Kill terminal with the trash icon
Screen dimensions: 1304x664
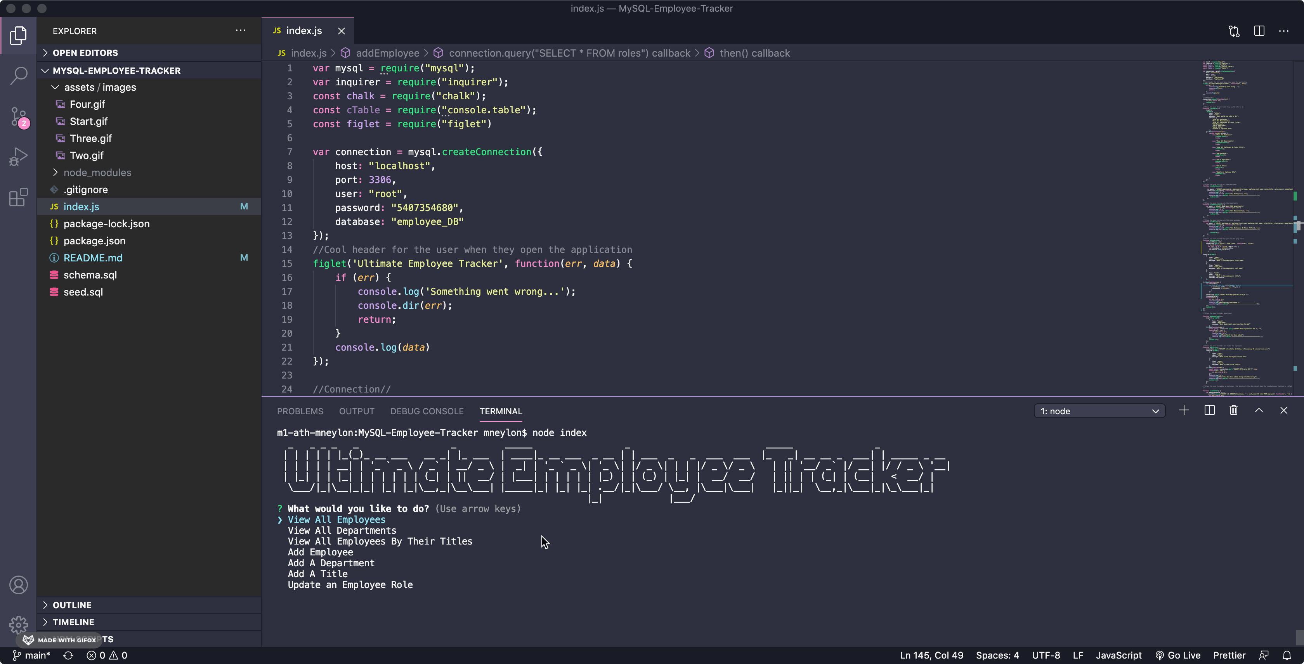coord(1234,411)
